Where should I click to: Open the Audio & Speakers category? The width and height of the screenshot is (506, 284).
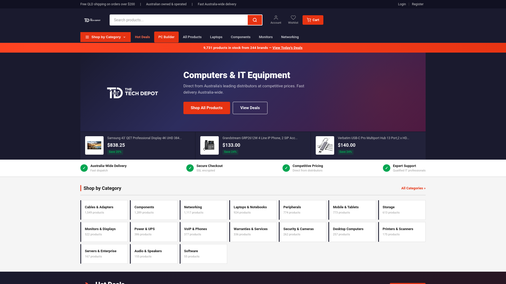(154, 254)
